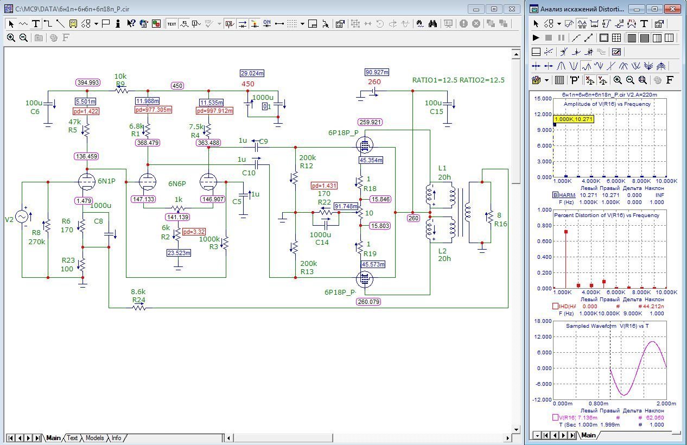Open the grid options dropdown arrow

(302, 24)
